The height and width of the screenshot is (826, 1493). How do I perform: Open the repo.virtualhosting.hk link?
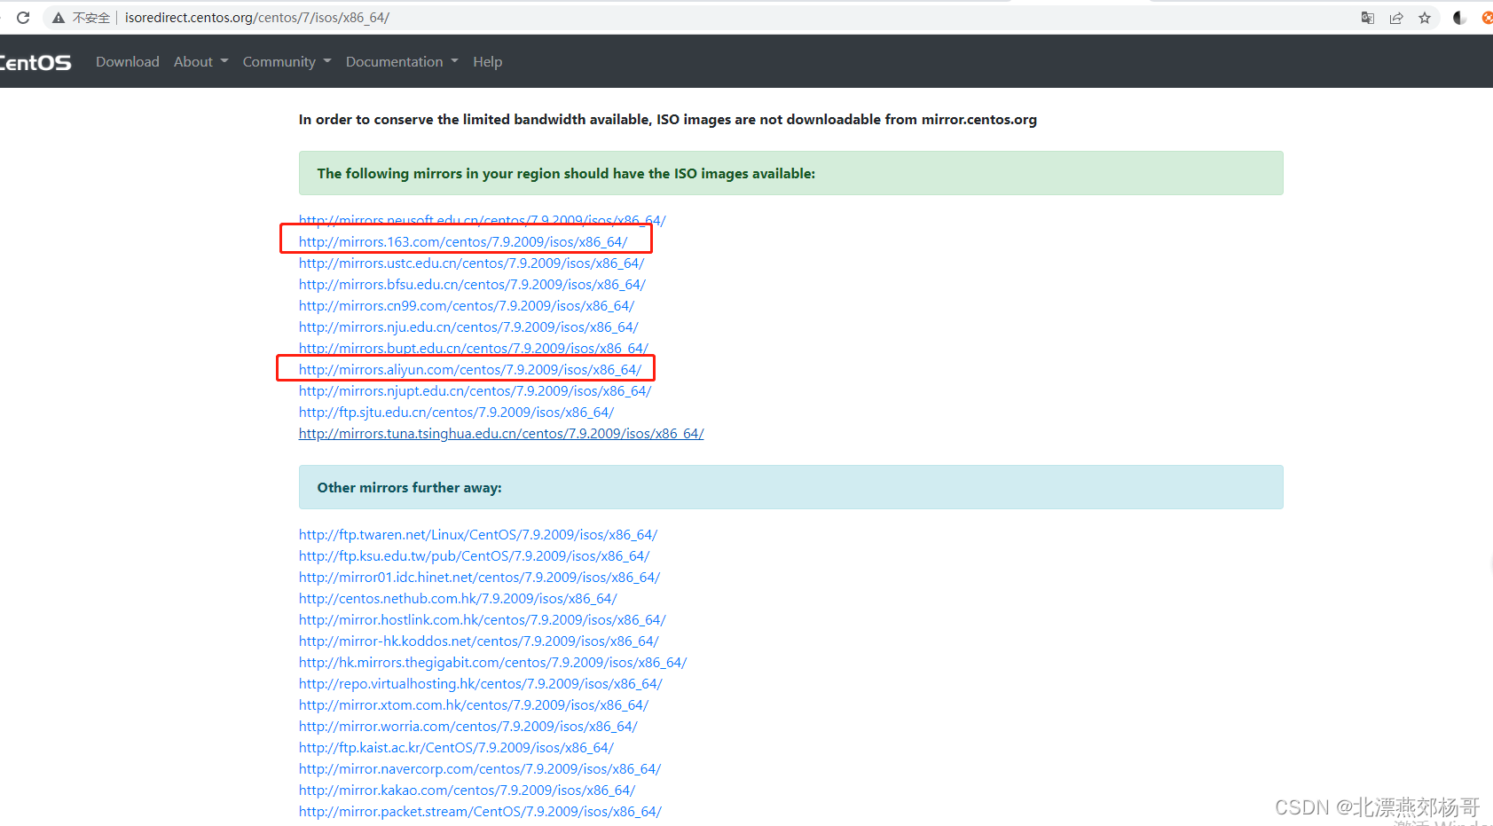tap(481, 683)
